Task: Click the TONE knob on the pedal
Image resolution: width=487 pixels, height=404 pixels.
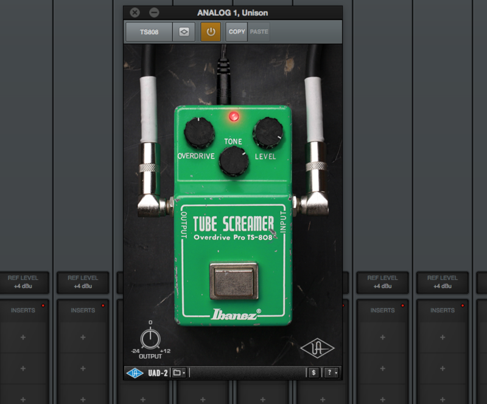Action: [234, 161]
